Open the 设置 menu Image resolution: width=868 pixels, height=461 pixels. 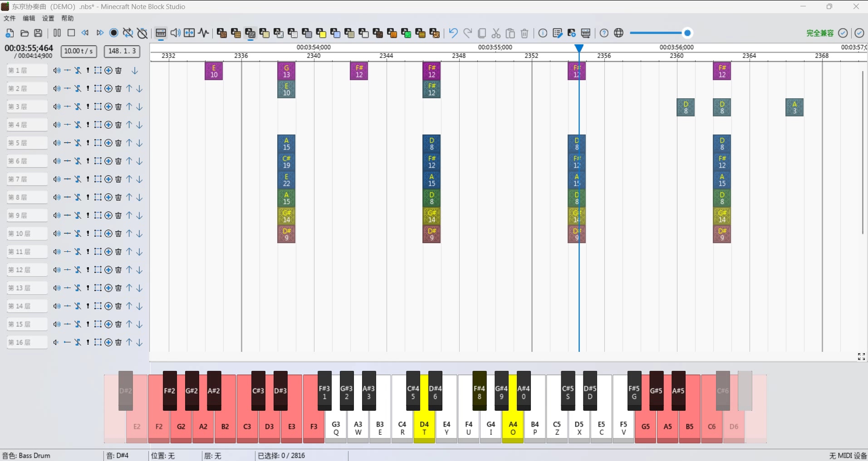tap(48, 19)
